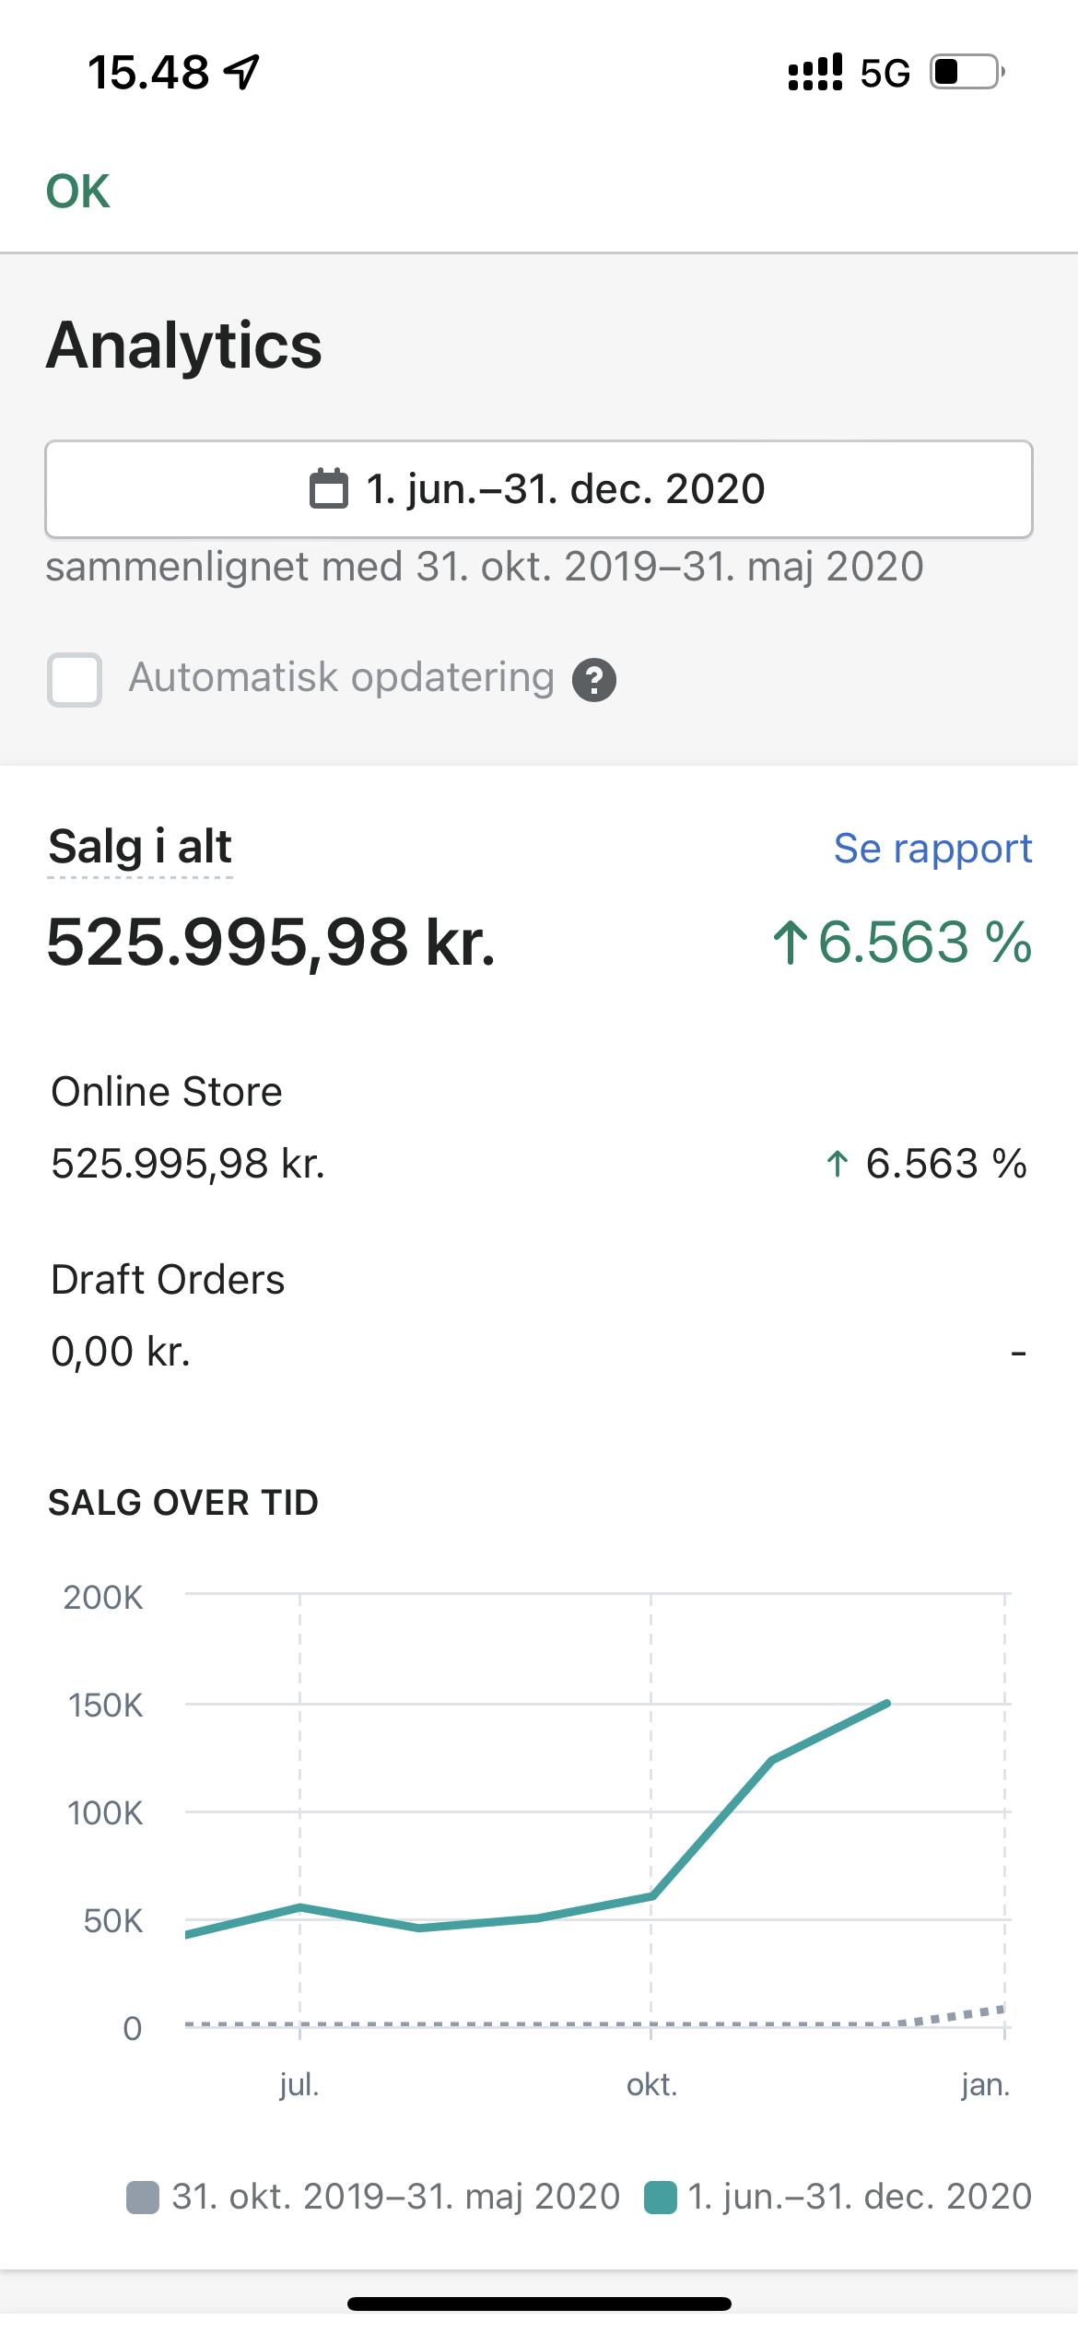Image resolution: width=1078 pixels, height=2333 pixels.
Task: Tap the location arrow icon in status bar
Action: 242,72
